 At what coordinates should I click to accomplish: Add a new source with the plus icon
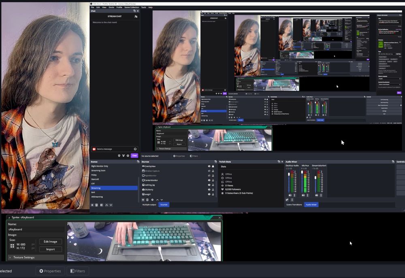(143, 200)
